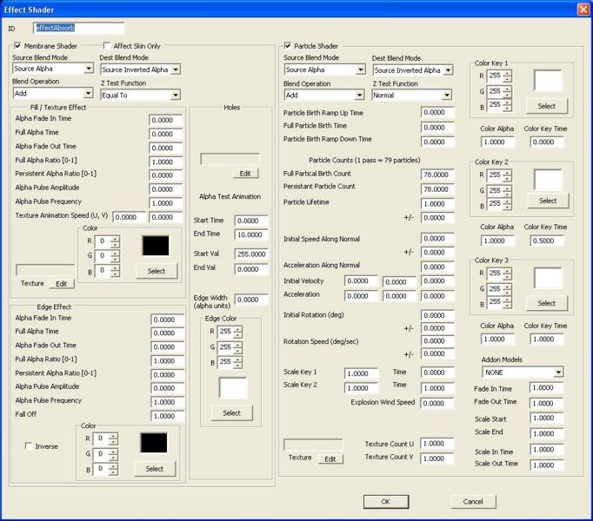Click Edge Color B spinner arrows
Image resolution: width=593 pixels, height=521 pixels.
[237, 362]
